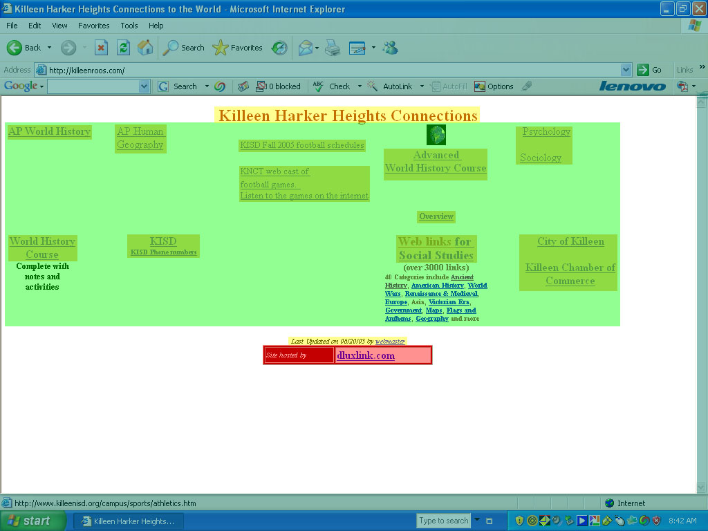The height and width of the screenshot is (531, 708).
Task: Refresh the current page
Action: click(123, 48)
